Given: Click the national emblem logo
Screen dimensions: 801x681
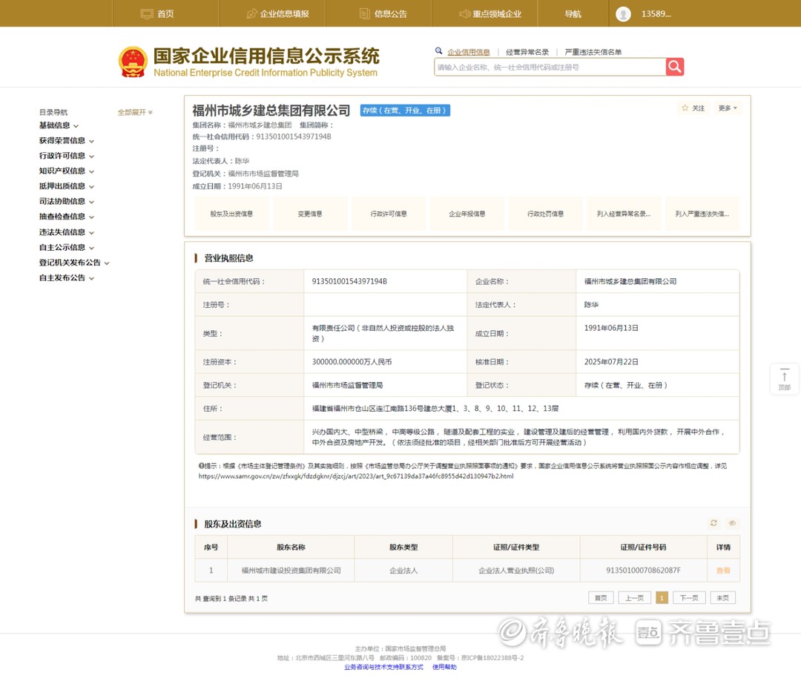Looking at the screenshot, I should [133, 62].
